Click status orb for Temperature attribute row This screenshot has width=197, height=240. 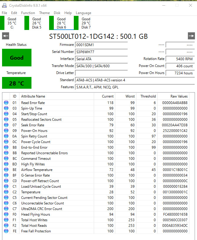tap(6, 192)
